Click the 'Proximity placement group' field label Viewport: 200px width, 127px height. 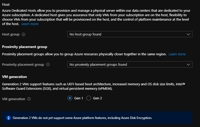[23, 65]
